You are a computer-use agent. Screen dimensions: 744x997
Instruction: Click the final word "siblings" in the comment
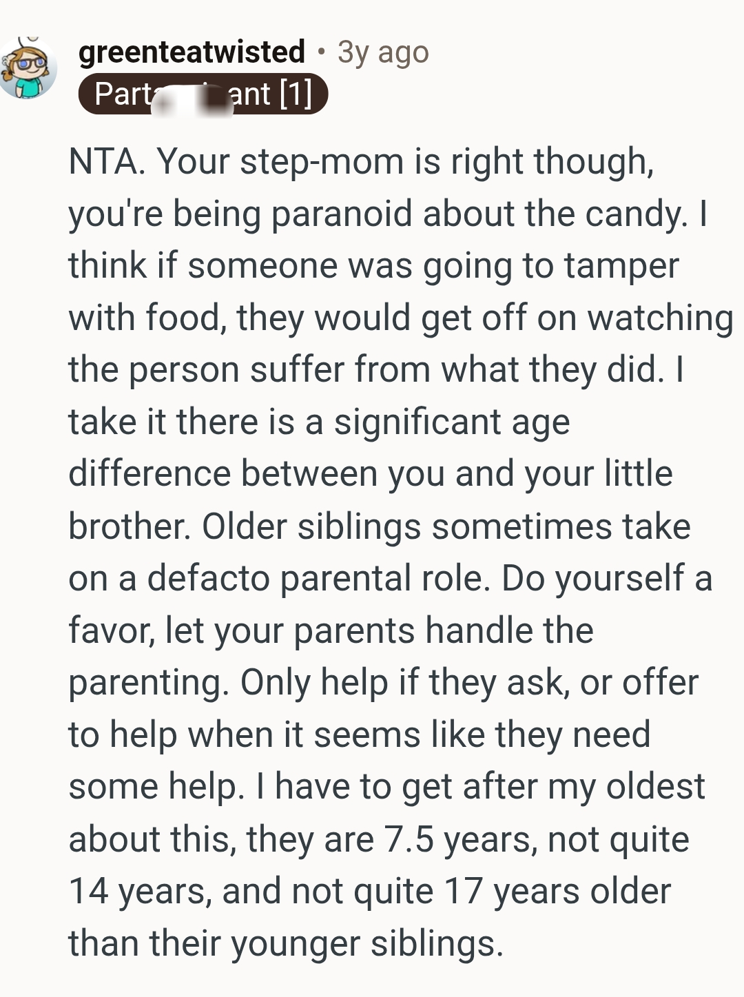[433, 943]
